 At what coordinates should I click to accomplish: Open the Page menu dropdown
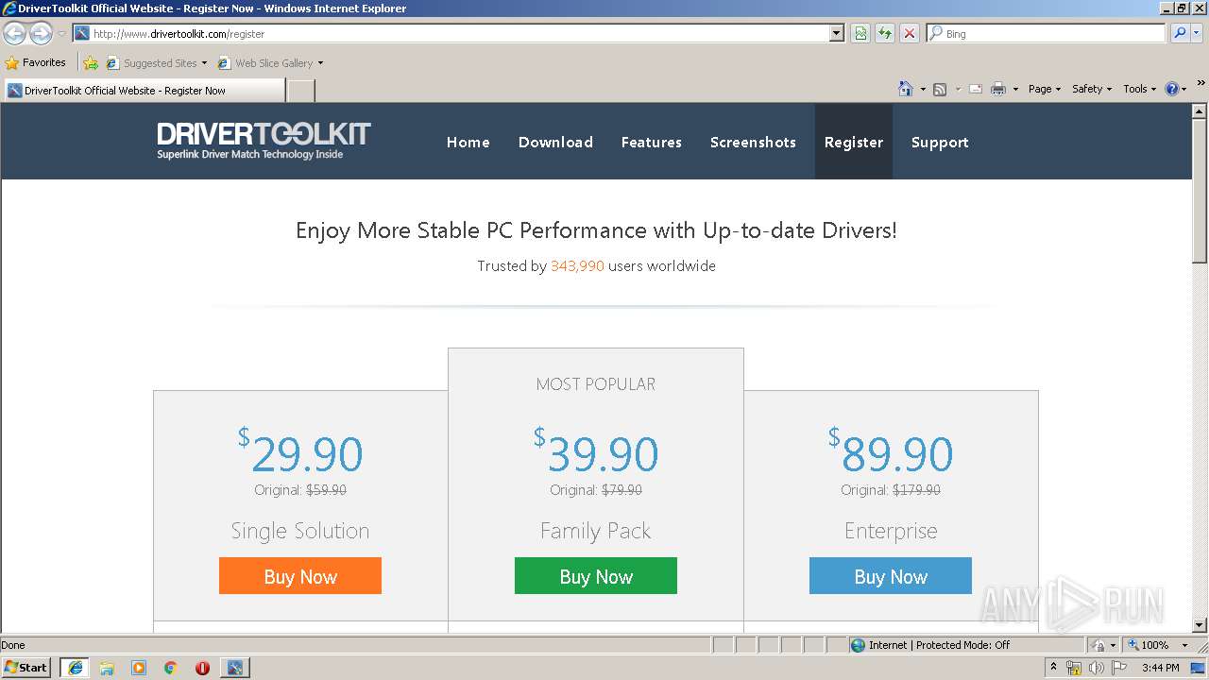pos(1044,89)
